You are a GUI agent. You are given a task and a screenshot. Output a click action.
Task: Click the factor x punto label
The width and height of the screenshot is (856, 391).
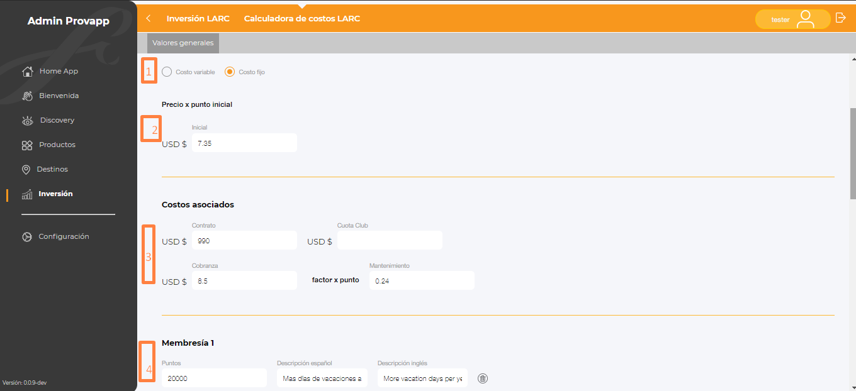[335, 280]
